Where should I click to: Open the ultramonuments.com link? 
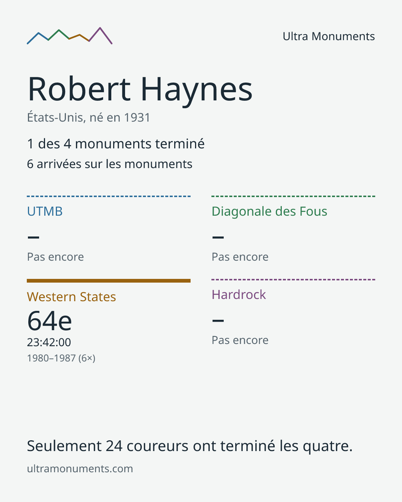click(80, 469)
